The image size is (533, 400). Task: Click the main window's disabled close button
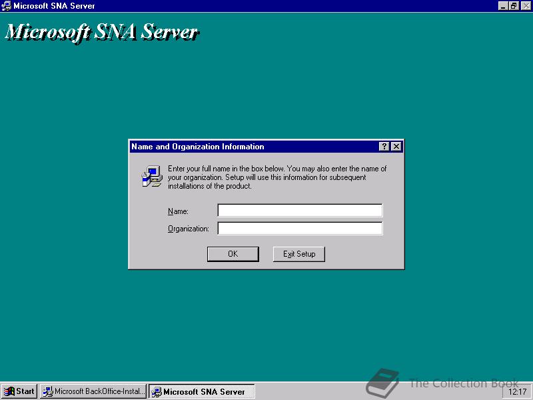[526, 6]
